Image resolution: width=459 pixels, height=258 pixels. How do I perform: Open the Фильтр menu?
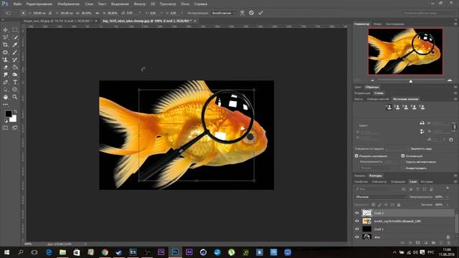coord(139,4)
